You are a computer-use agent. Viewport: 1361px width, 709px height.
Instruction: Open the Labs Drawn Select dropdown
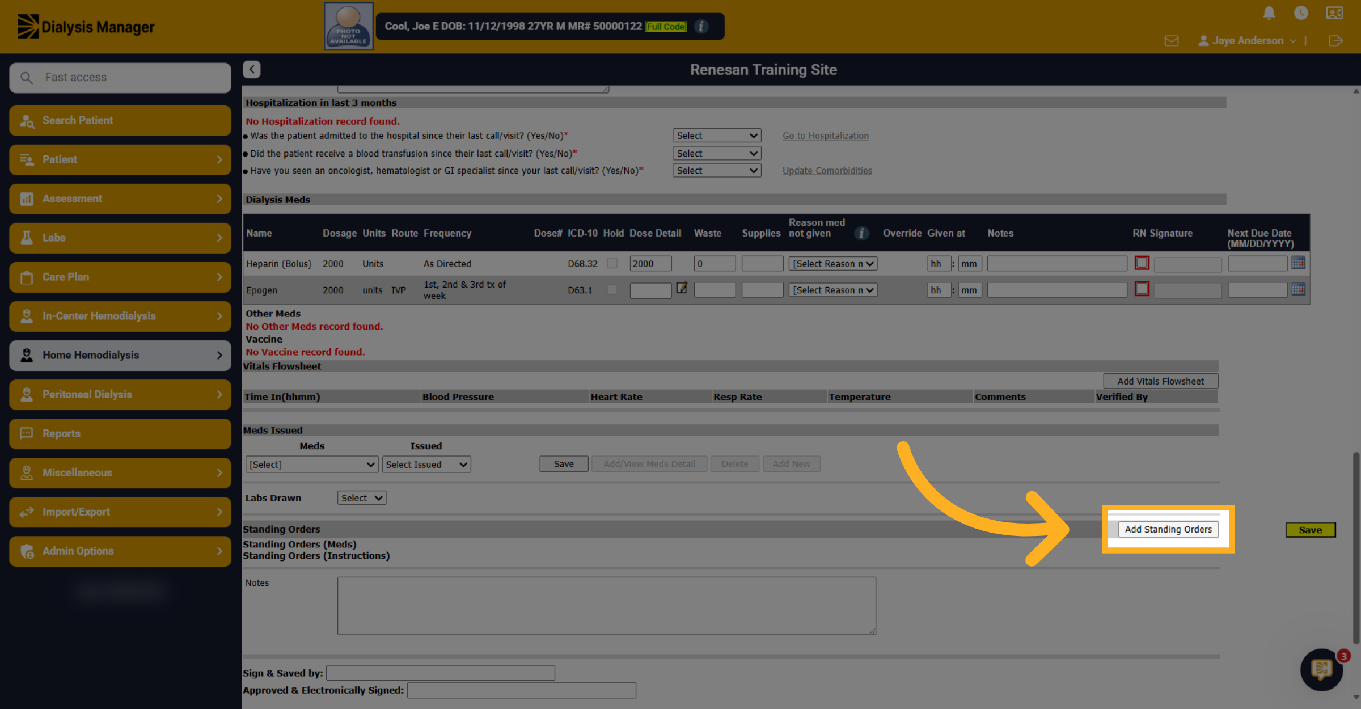(x=362, y=497)
